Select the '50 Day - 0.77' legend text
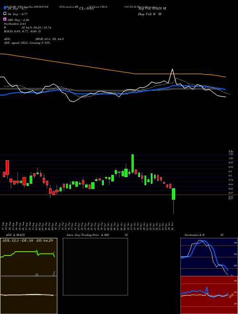This screenshot has height=314, width=238. (18, 14)
